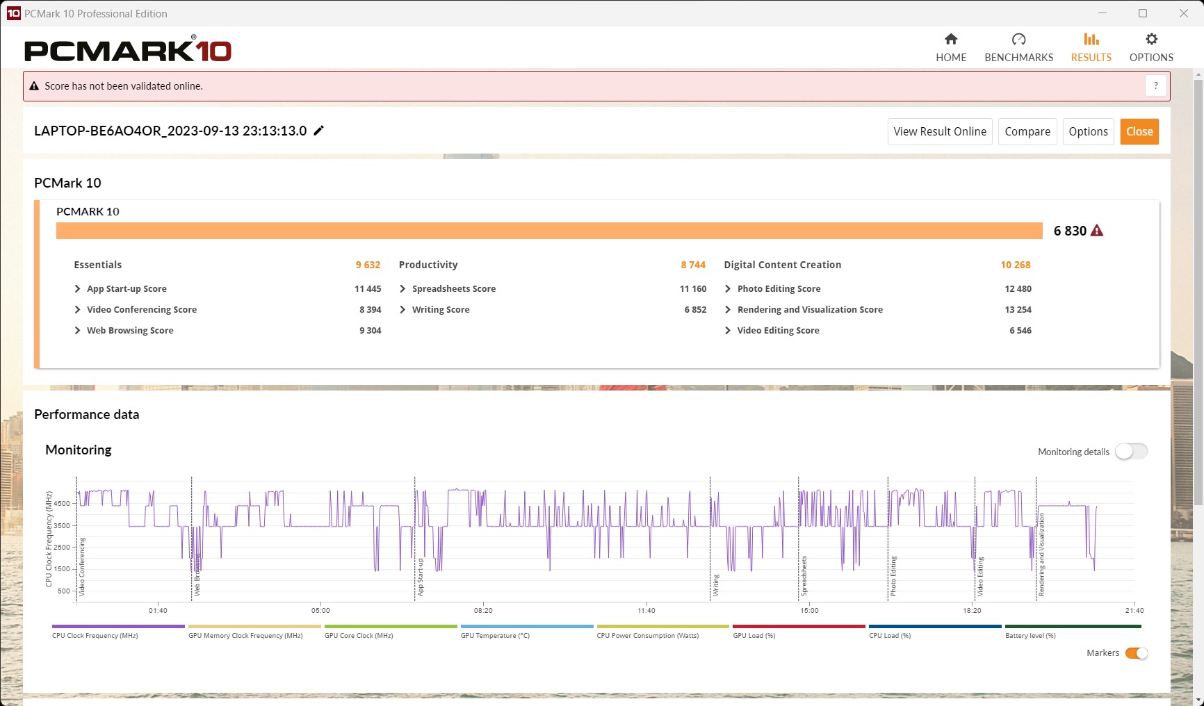Screen dimensions: 1204x706
Task: Select GPU Load legend swatch
Action: click(799, 626)
